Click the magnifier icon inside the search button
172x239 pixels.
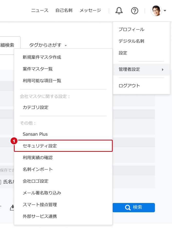click(x=128, y=208)
